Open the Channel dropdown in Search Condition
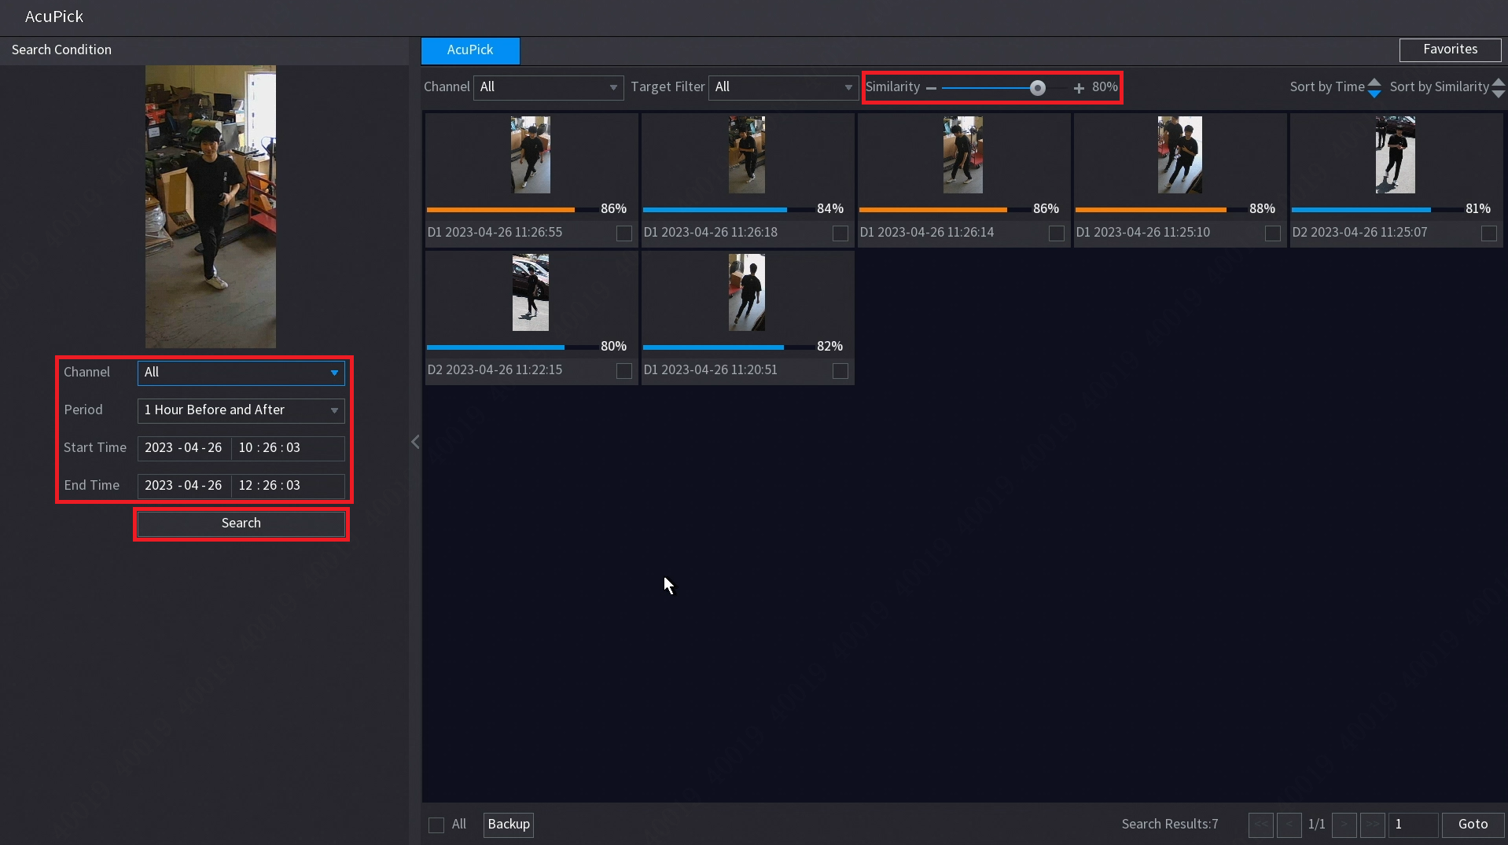 [241, 373]
